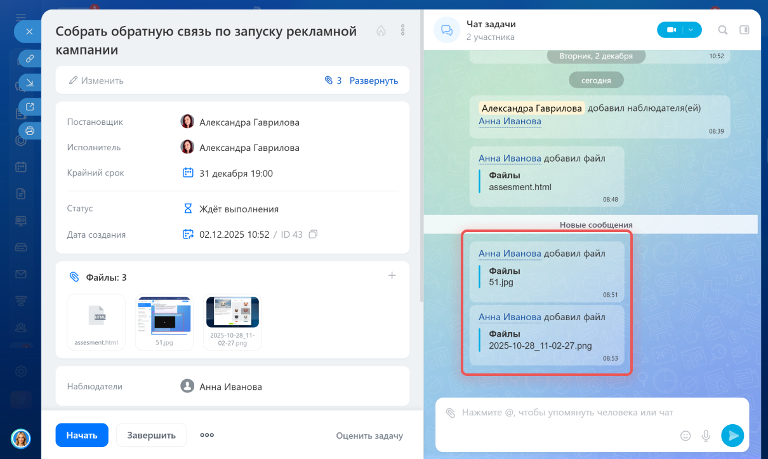The width and height of the screenshot is (768, 459).
Task: Click the flame high-priority icon
Action: point(381,30)
